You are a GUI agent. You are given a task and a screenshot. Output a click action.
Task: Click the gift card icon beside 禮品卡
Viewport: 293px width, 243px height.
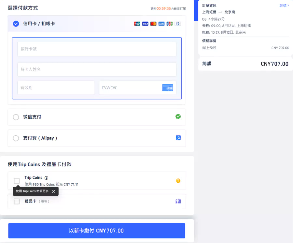tap(178, 201)
